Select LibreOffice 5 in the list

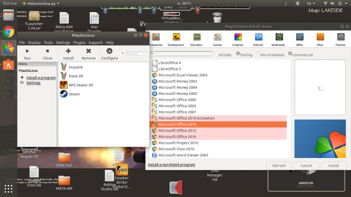218,69
